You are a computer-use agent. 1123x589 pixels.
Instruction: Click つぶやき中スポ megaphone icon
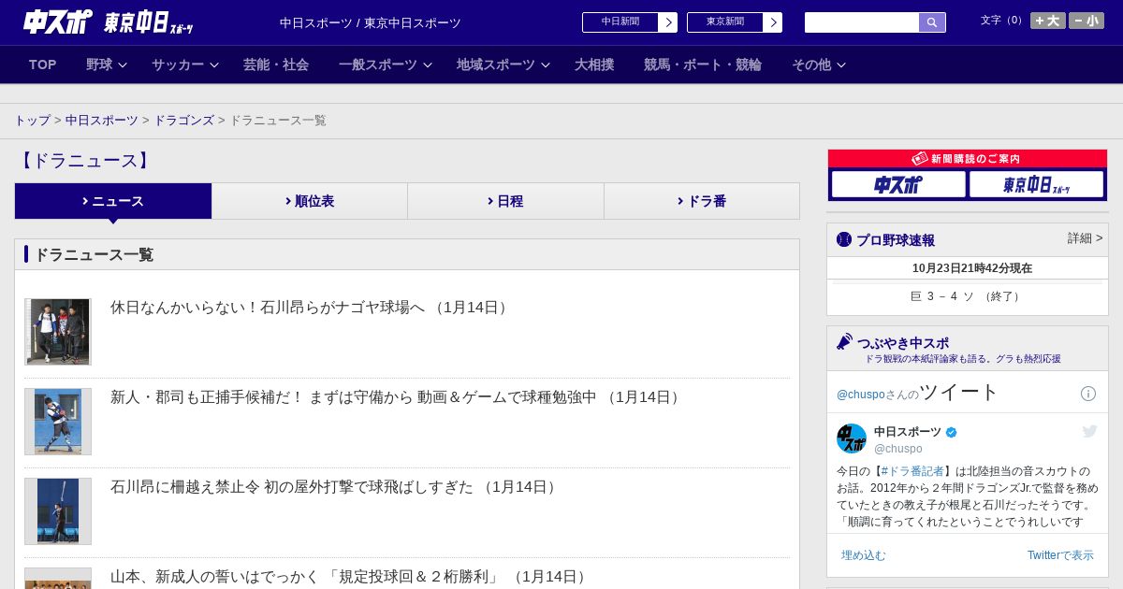coord(845,342)
